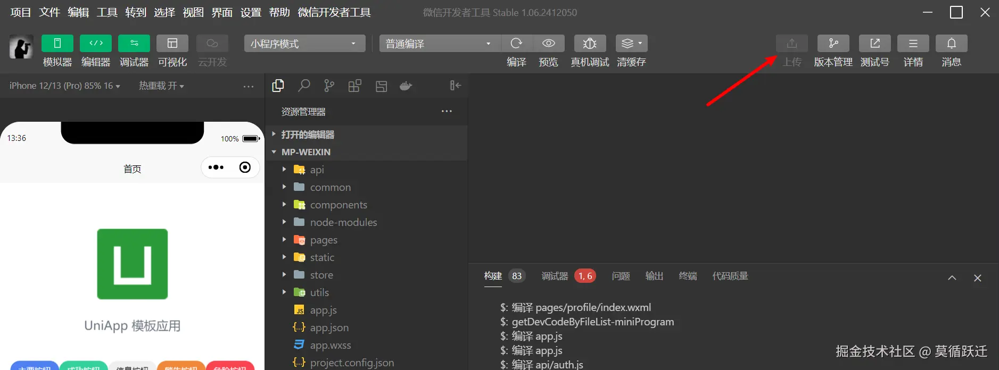This screenshot has height=370, width=999.
Task: Click the 测试号 external link icon
Action: [x=875, y=43]
